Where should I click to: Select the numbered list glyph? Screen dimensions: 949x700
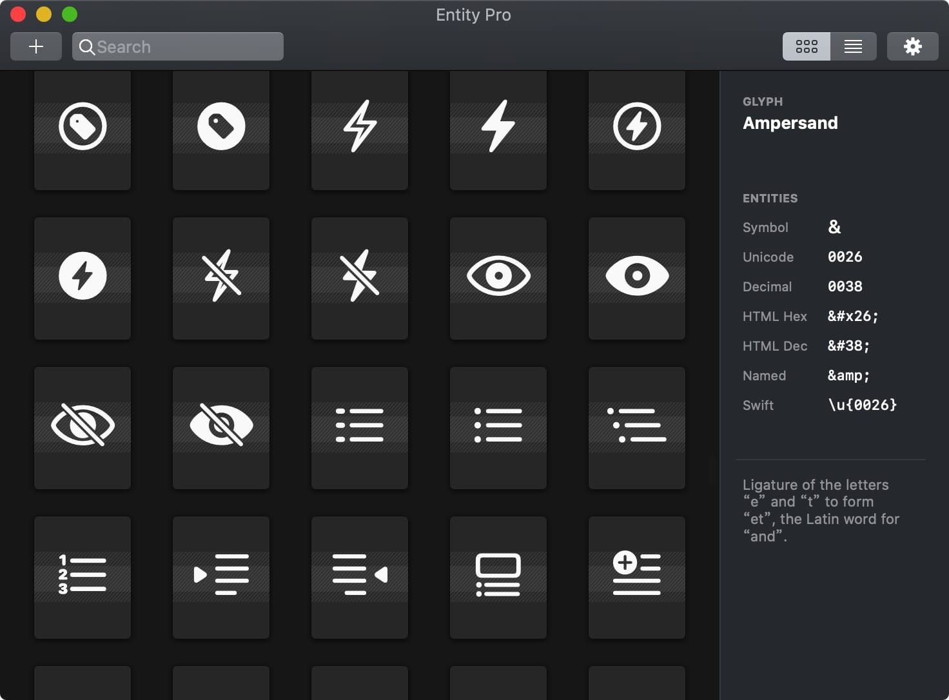coord(83,577)
